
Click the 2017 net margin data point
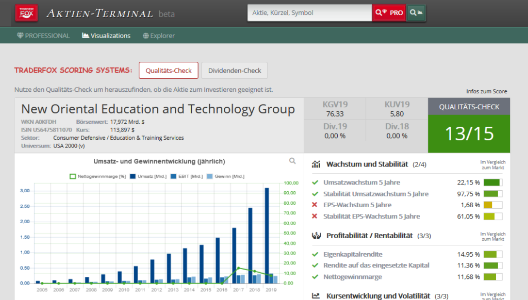[x=238, y=269]
